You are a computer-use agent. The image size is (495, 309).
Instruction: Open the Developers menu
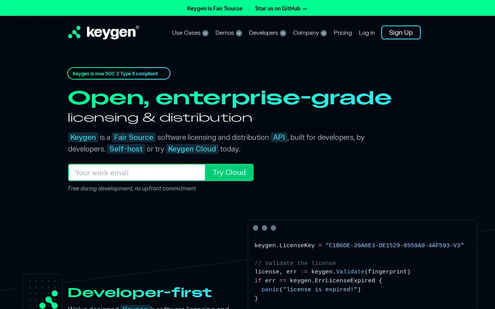pos(264,33)
